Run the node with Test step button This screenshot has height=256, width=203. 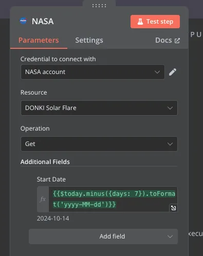tap(155, 22)
